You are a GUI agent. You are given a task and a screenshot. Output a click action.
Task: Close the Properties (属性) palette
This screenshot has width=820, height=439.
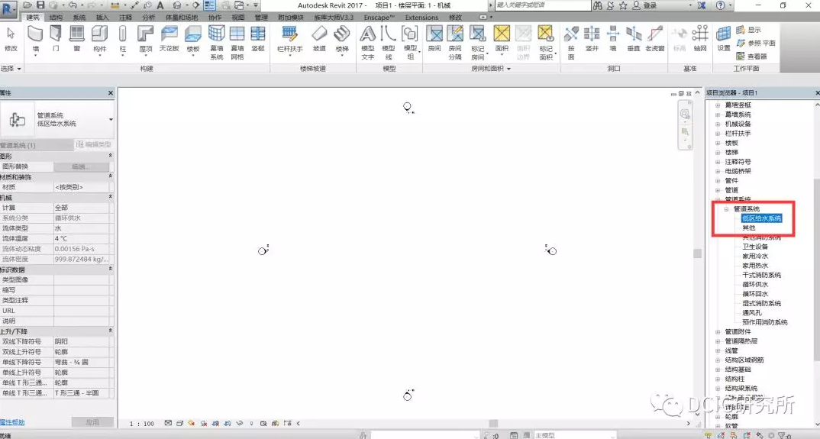pyautogui.click(x=111, y=92)
